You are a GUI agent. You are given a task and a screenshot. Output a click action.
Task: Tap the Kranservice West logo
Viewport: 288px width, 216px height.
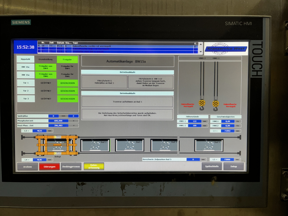(x=226, y=48)
